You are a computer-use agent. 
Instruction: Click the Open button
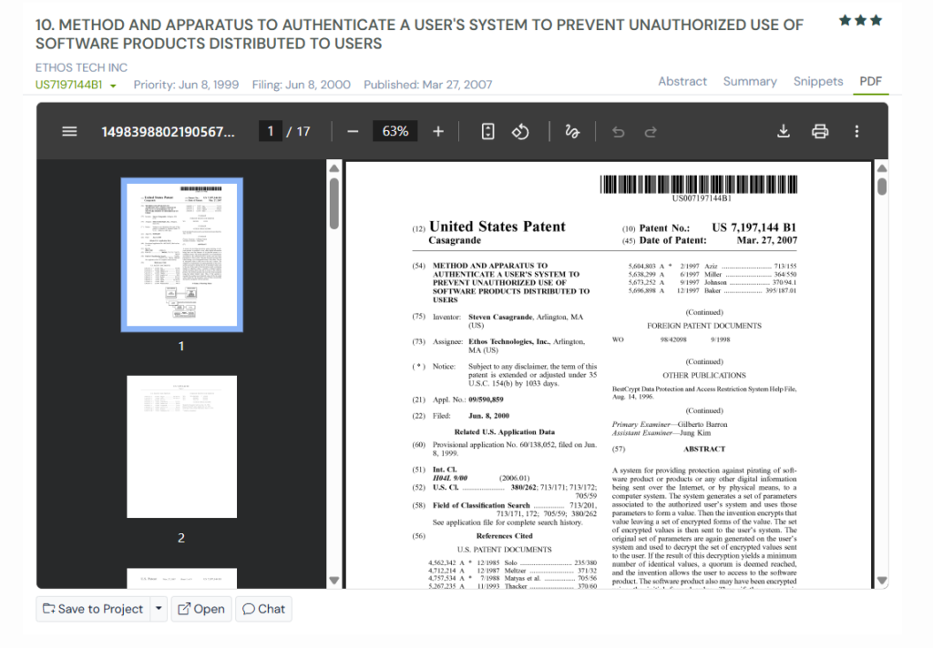[200, 609]
